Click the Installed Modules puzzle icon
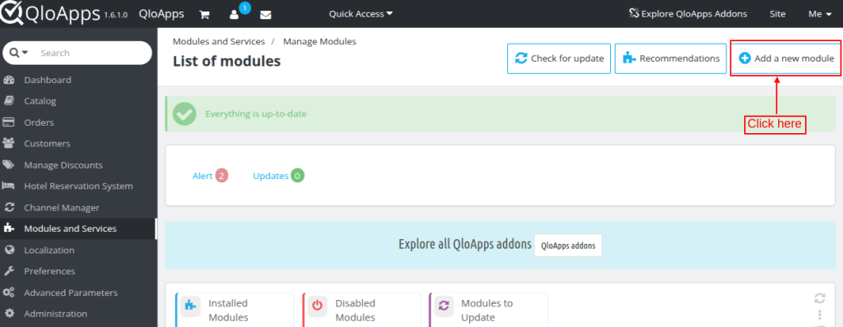Viewport: 843px width, 327px height. 190,305
